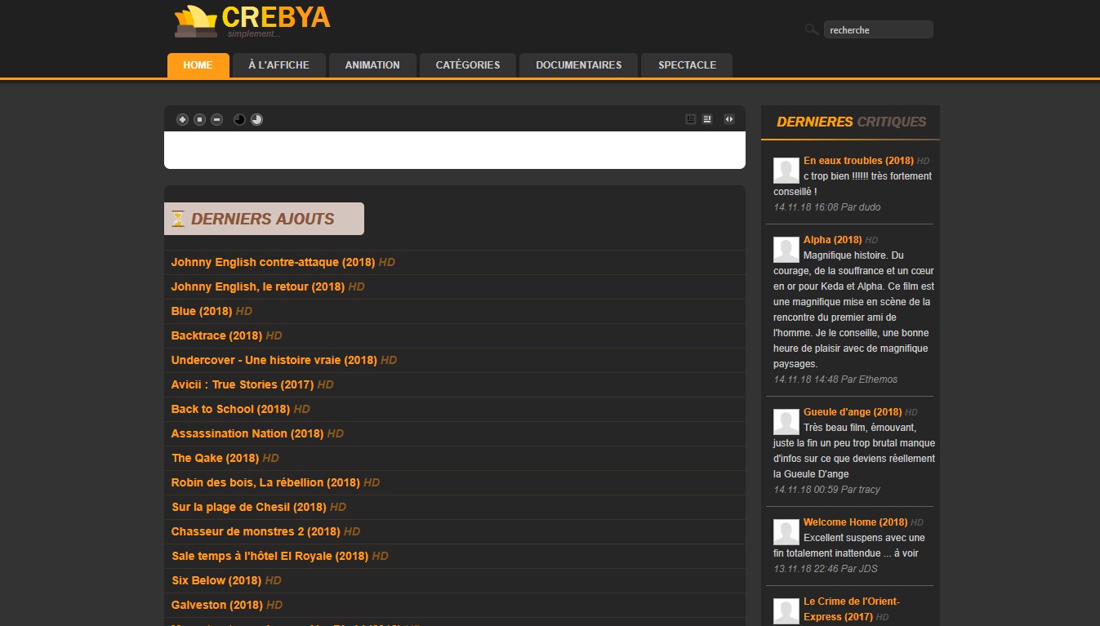Viewport: 1100px width, 626px height.
Task: Click inside the recherche search field
Action: click(x=878, y=29)
